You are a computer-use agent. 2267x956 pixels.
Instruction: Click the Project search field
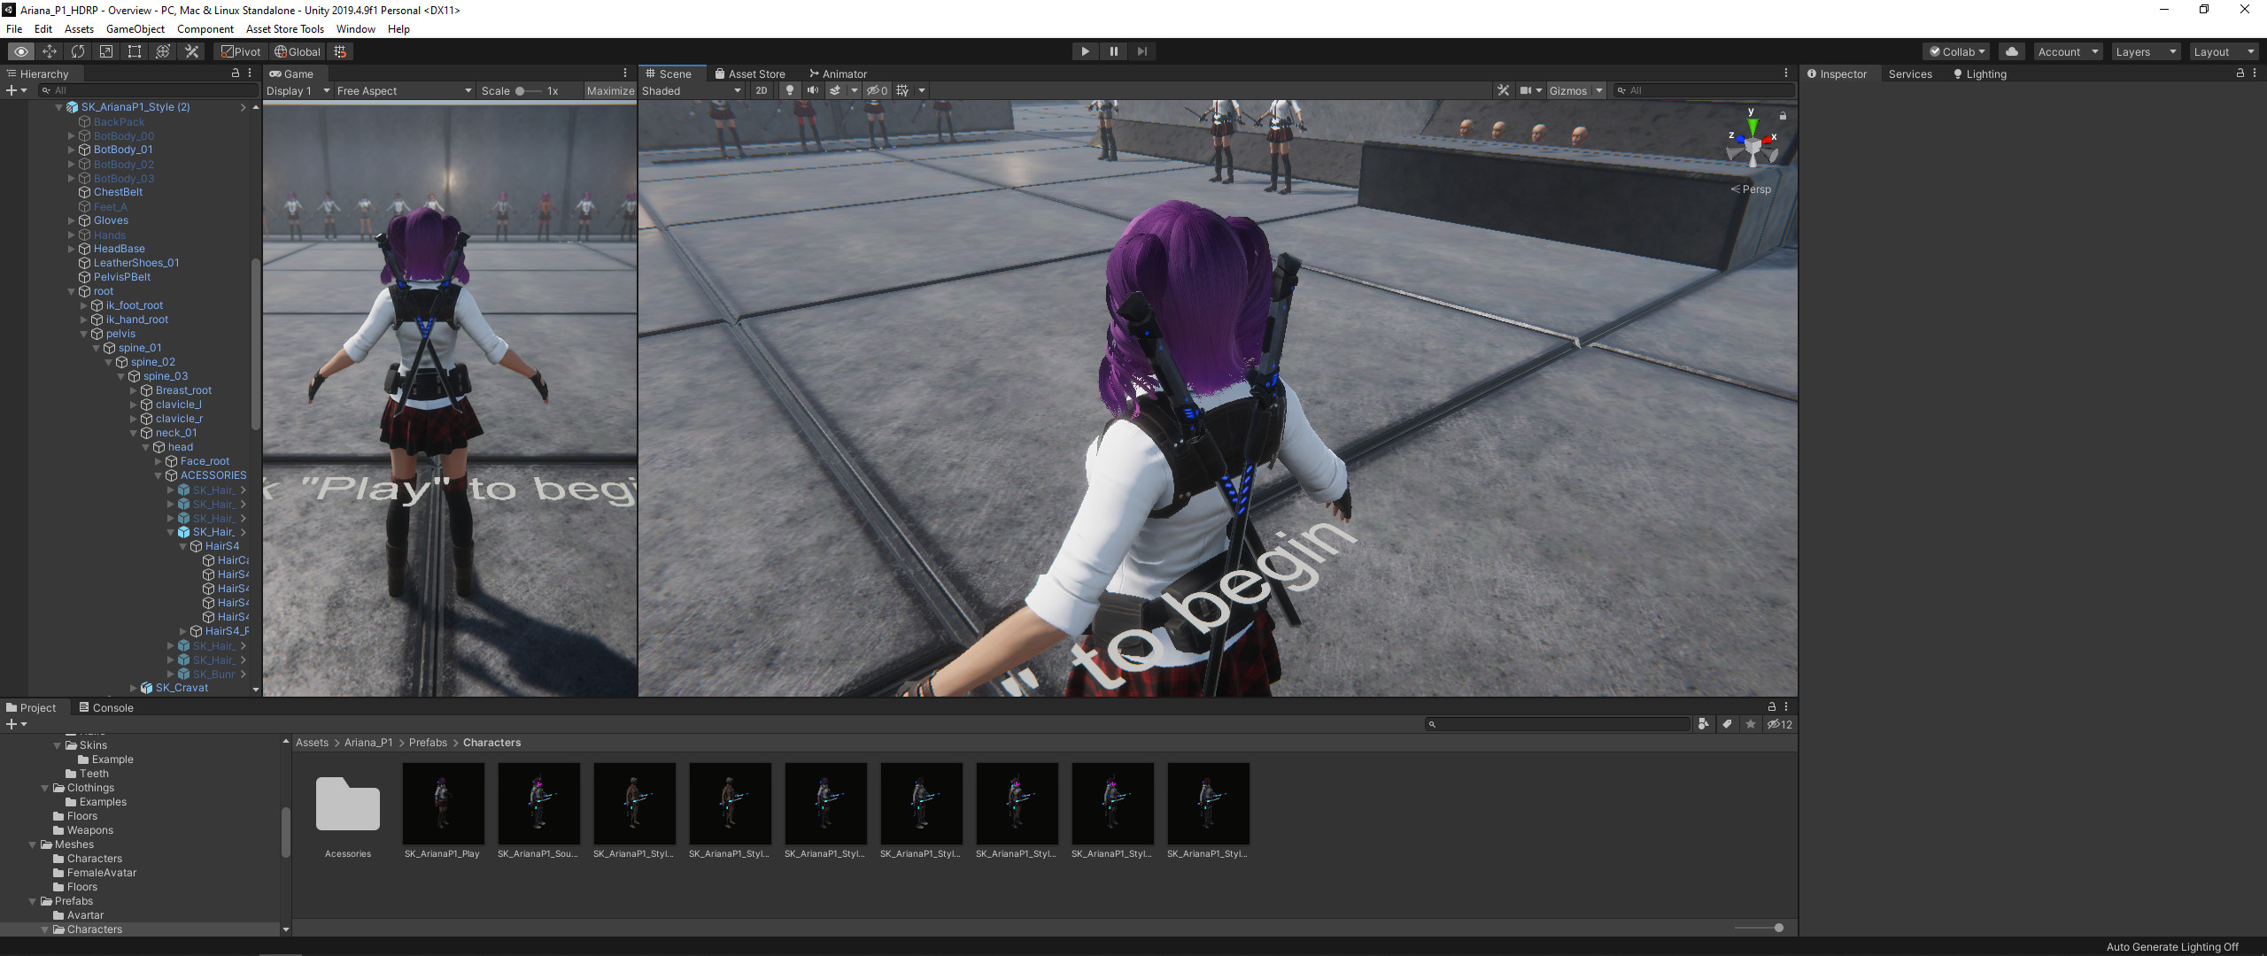point(1558,724)
